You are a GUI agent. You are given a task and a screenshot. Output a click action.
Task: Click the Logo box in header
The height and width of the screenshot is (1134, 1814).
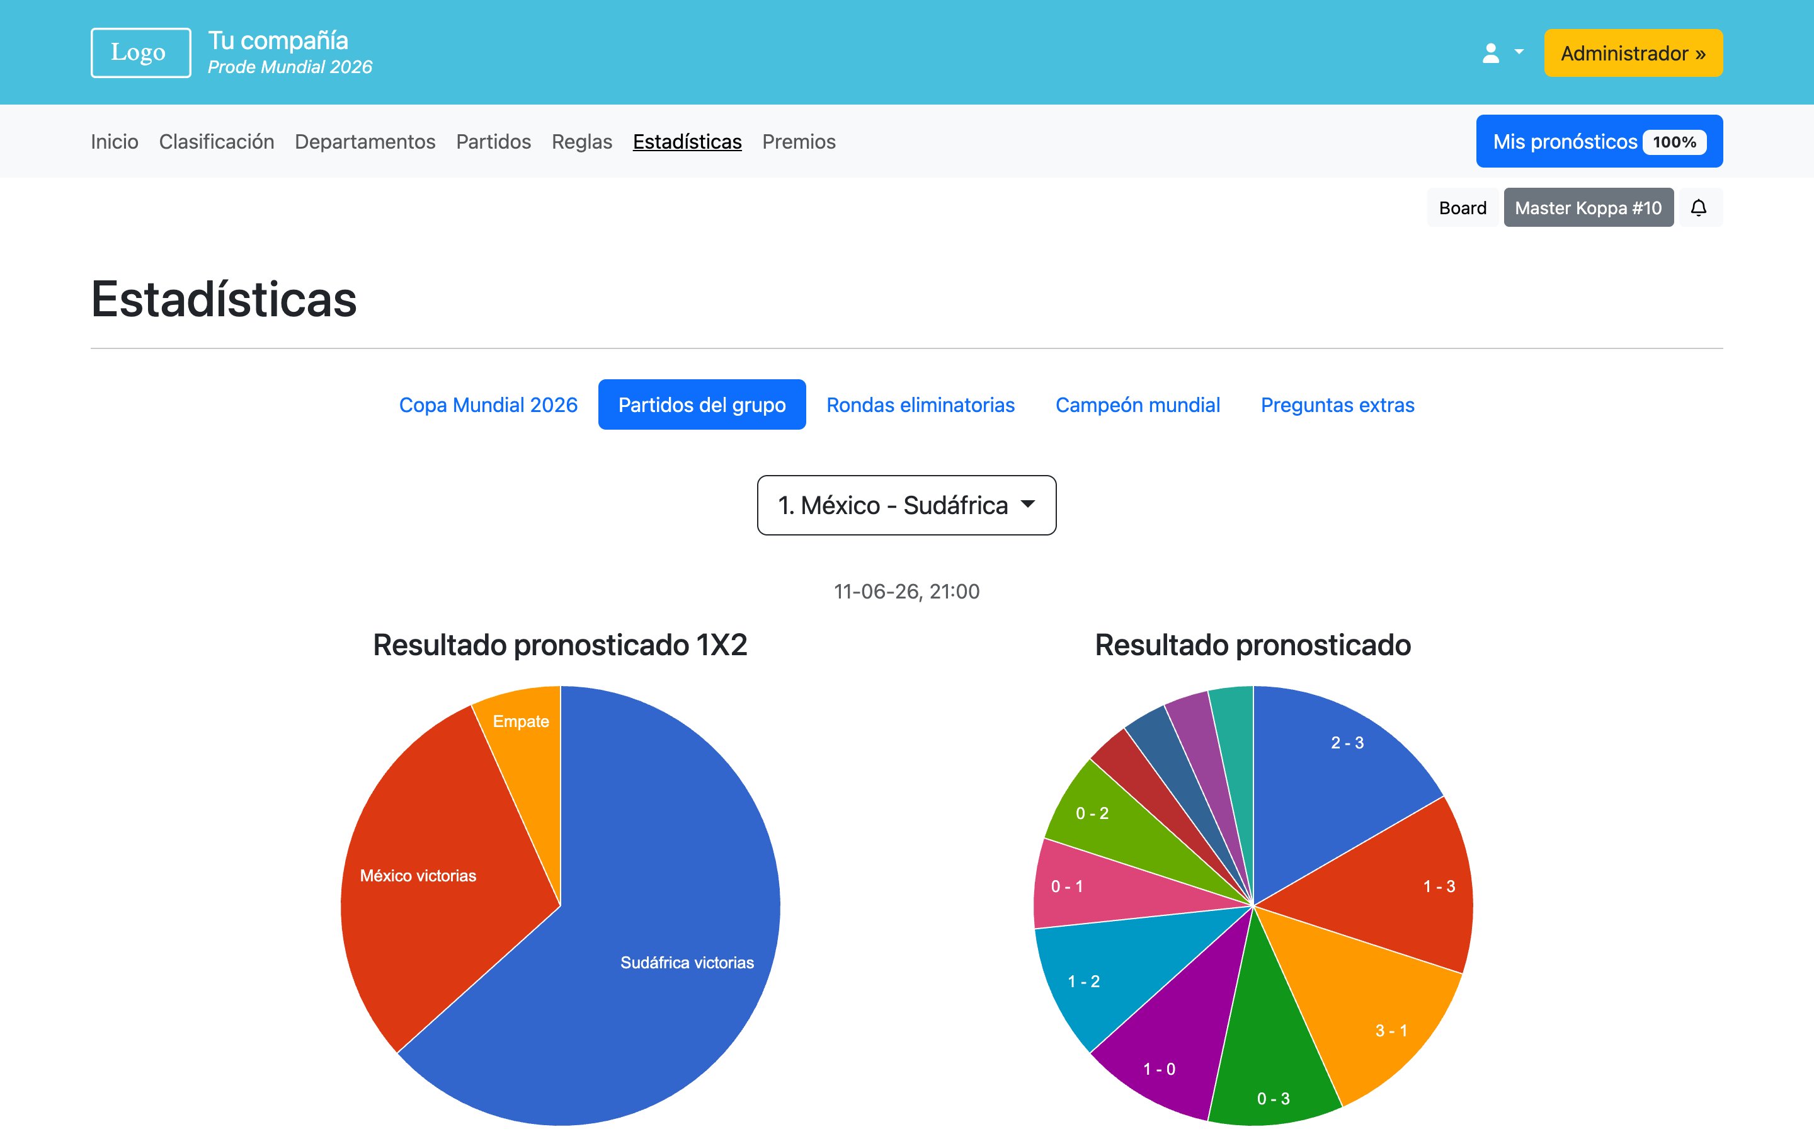[140, 52]
